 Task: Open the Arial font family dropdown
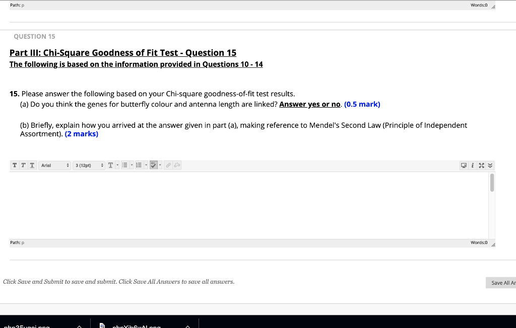54,165
